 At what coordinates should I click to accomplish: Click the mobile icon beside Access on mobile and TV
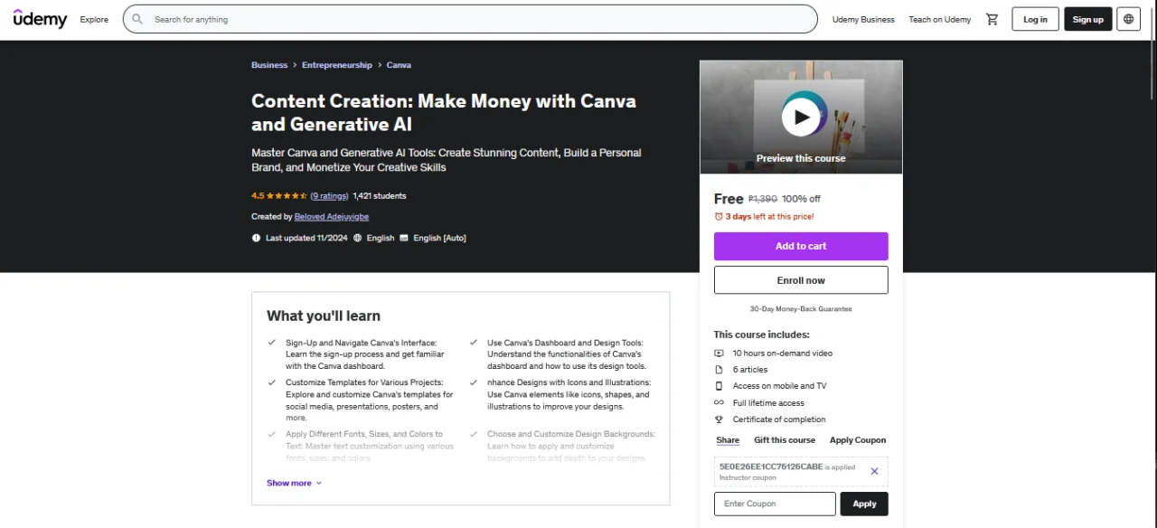pos(719,386)
